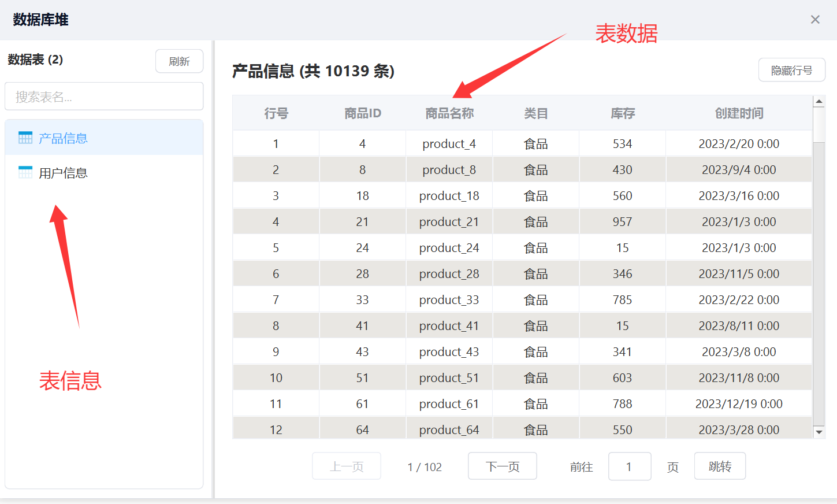
Task: Go to next page with 下一页
Action: pos(502,466)
